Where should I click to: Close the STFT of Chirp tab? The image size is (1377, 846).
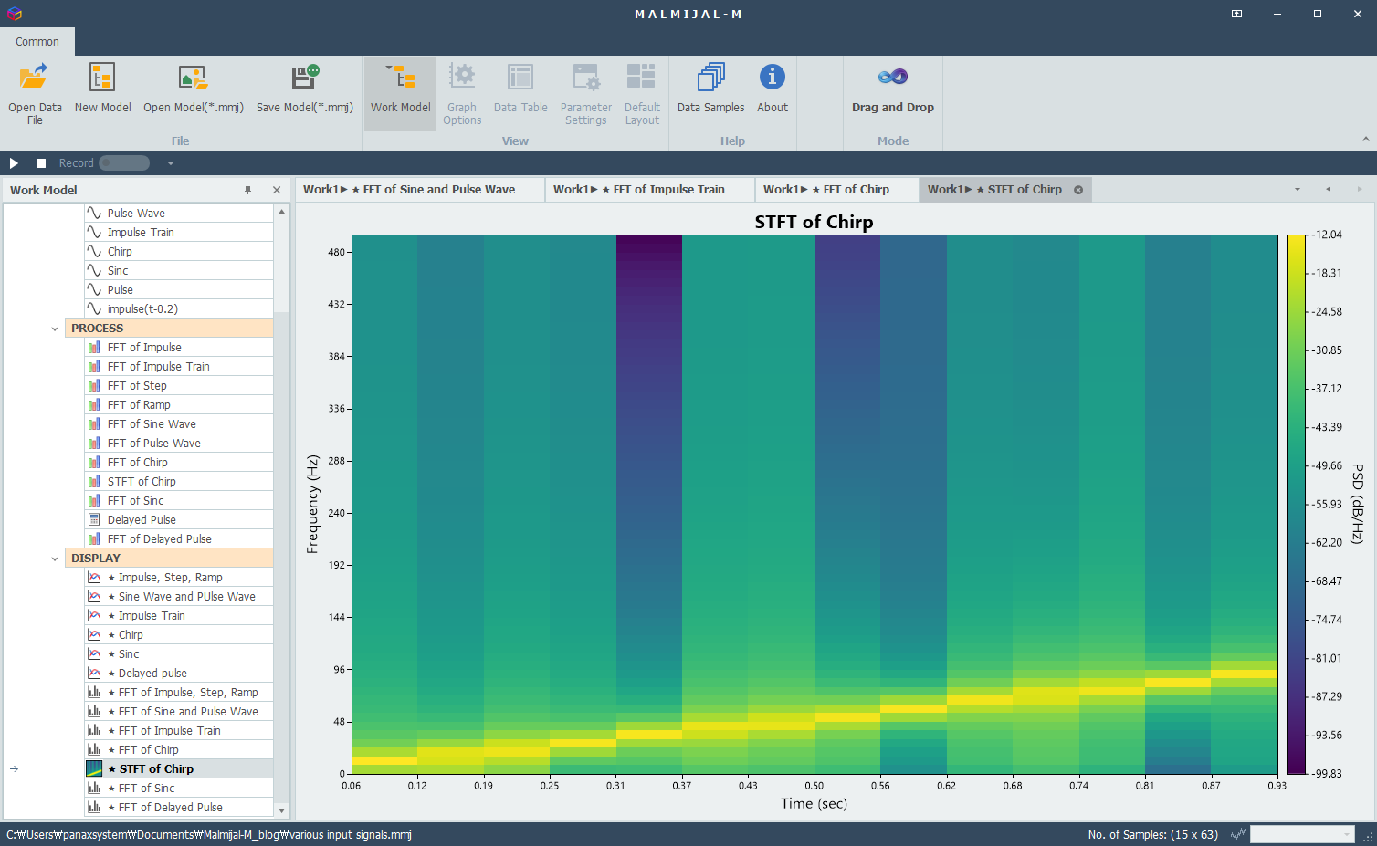(1078, 190)
